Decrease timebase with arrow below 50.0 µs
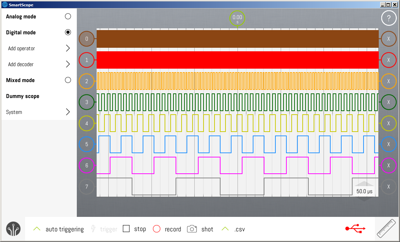The height and width of the screenshot is (242, 400). pyautogui.click(x=364, y=198)
